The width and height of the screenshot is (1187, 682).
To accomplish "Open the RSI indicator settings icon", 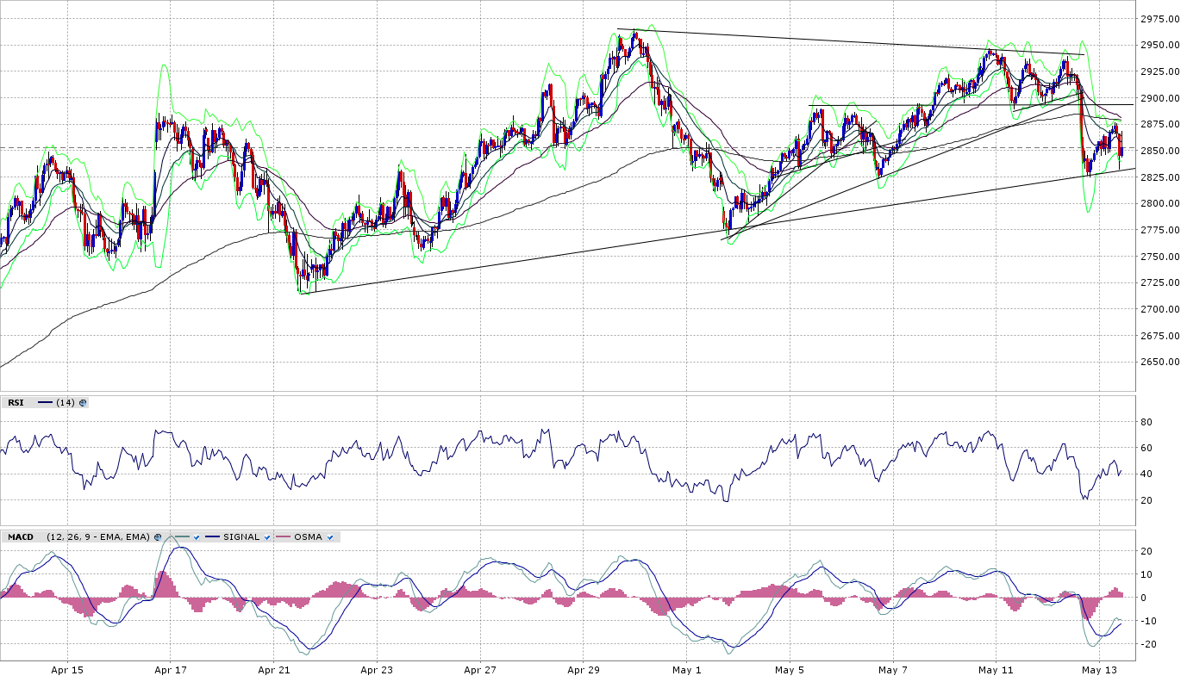I will [84, 402].
